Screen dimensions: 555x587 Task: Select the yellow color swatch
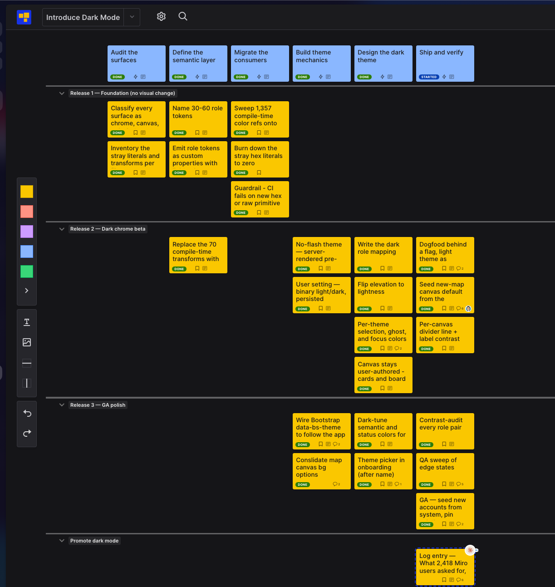coord(27,192)
